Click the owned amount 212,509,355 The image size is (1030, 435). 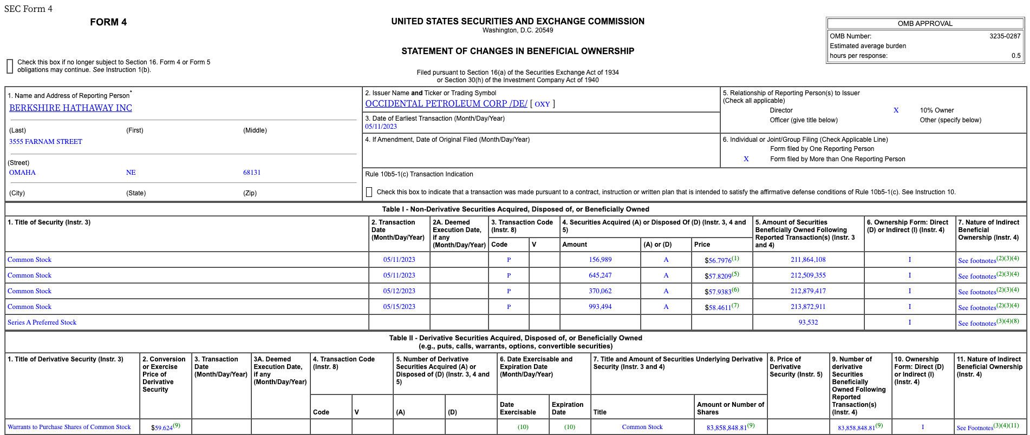click(x=808, y=275)
